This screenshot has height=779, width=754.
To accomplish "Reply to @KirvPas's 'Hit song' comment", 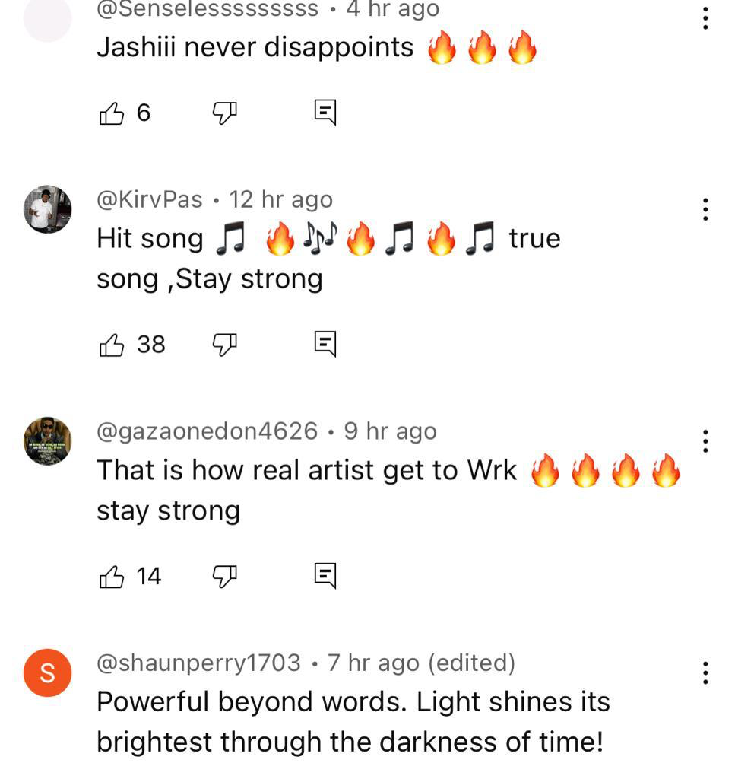I will click(x=325, y=344).
